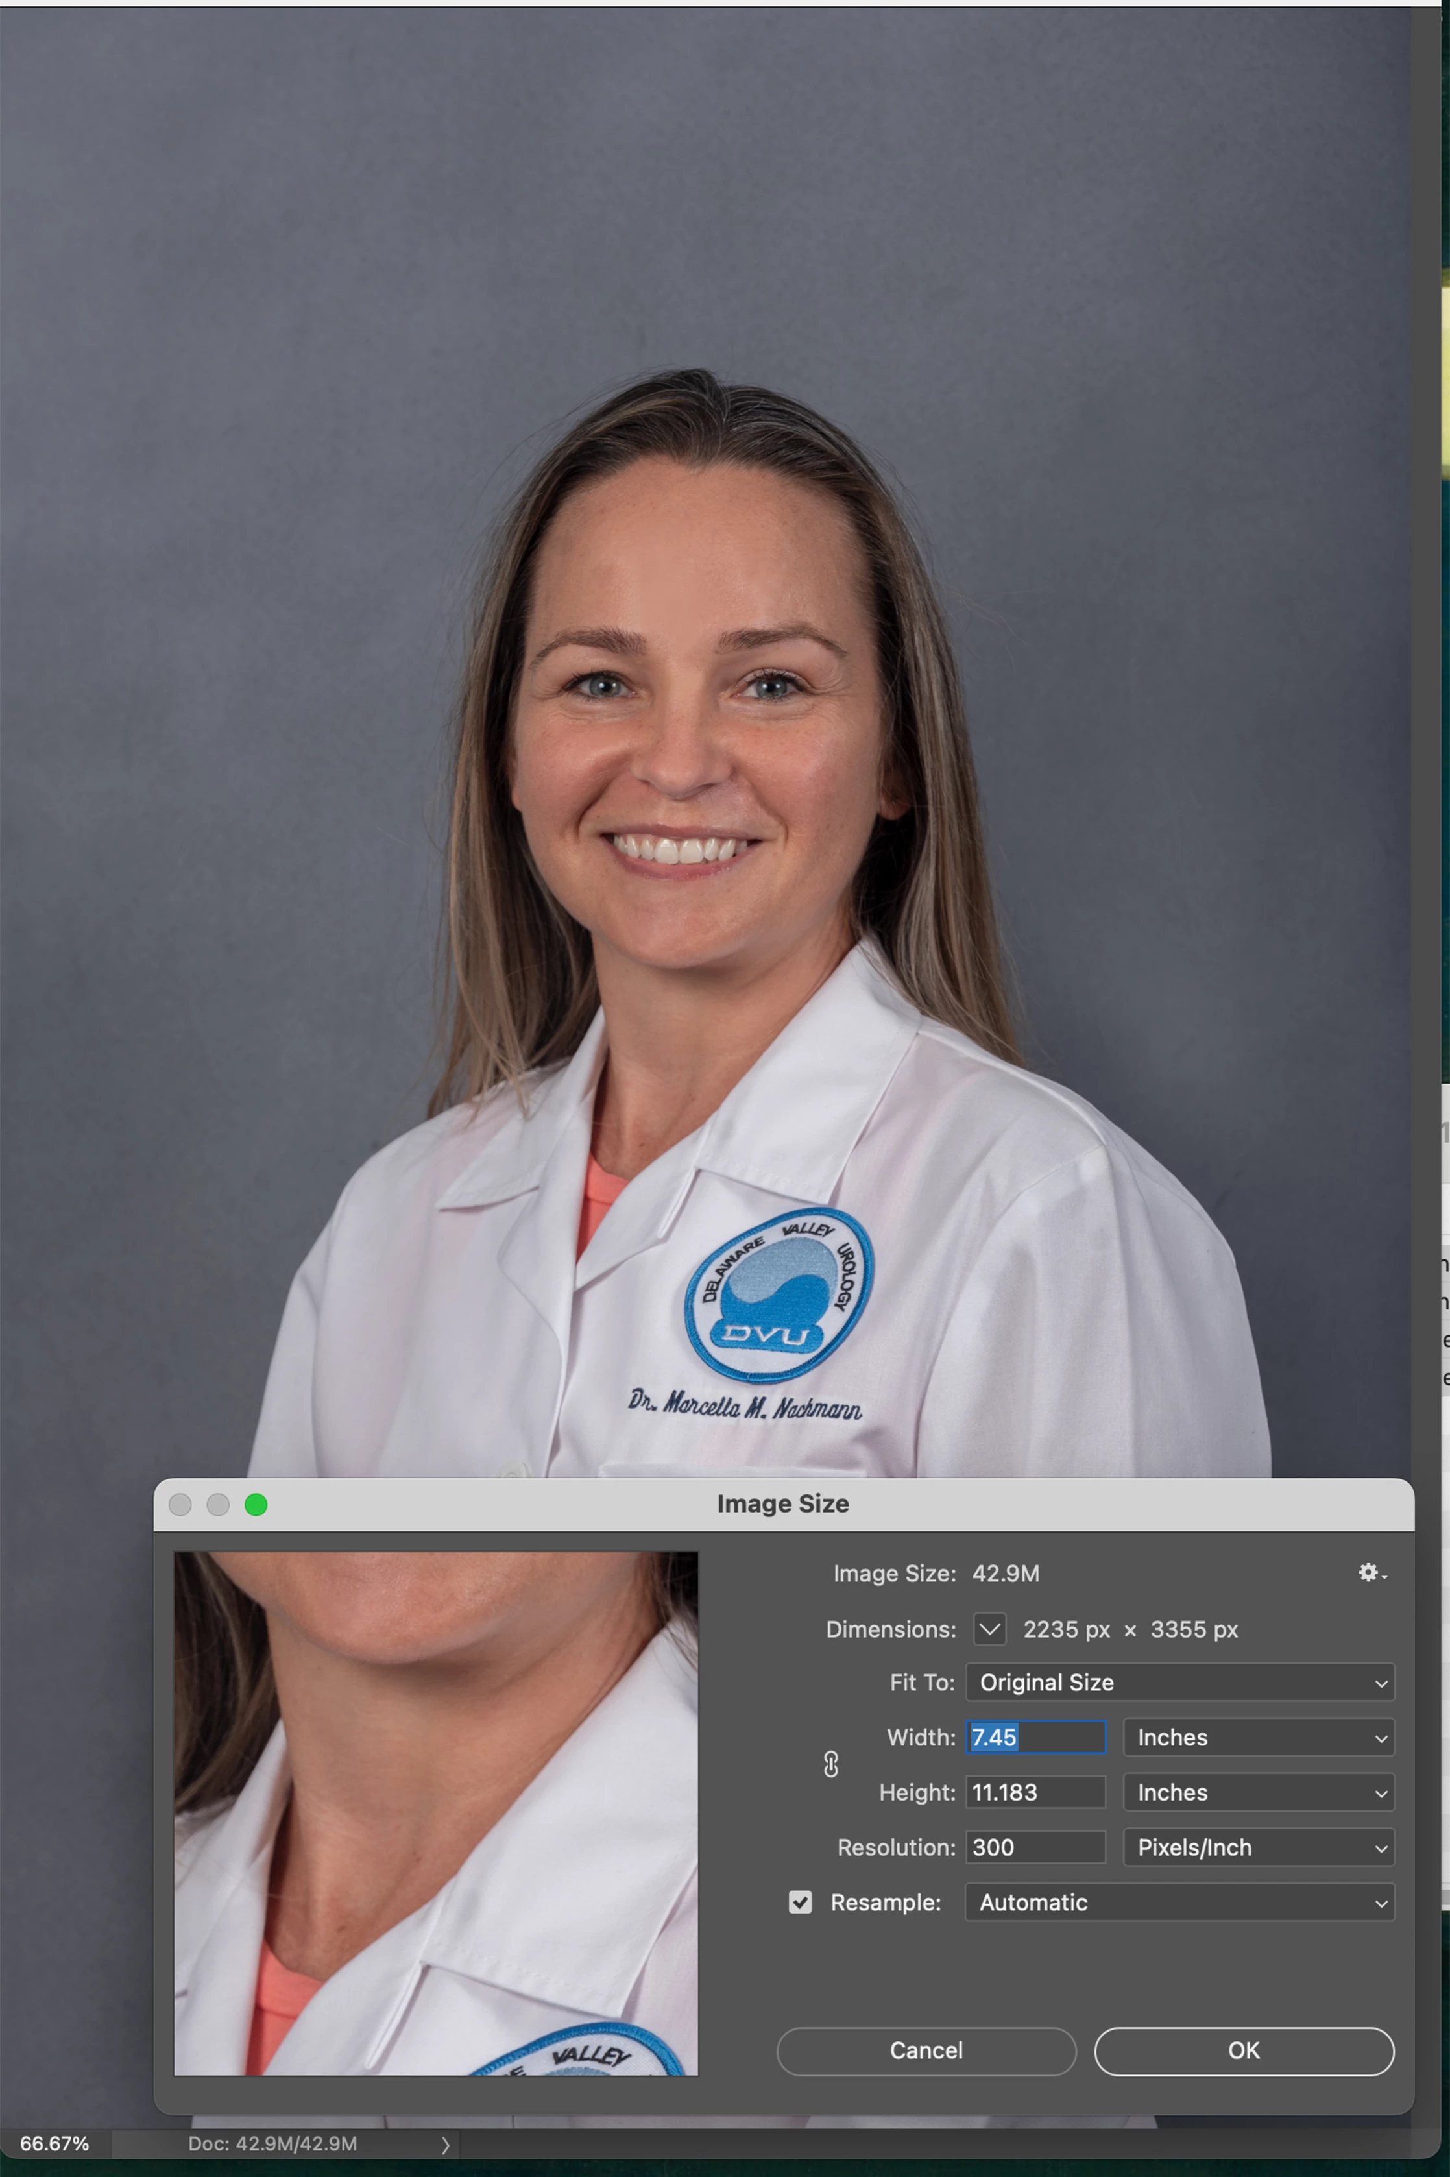Open the Height units dropdown

tap(1258, 1792)
